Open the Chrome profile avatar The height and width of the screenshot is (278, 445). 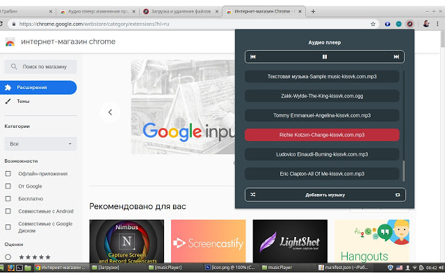[x=426, y=24]
